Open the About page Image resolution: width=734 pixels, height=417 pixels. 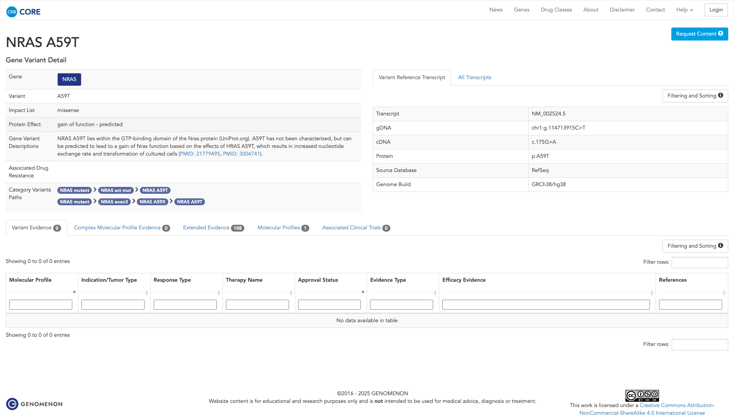pyautogui.click(x=591, y=10)
